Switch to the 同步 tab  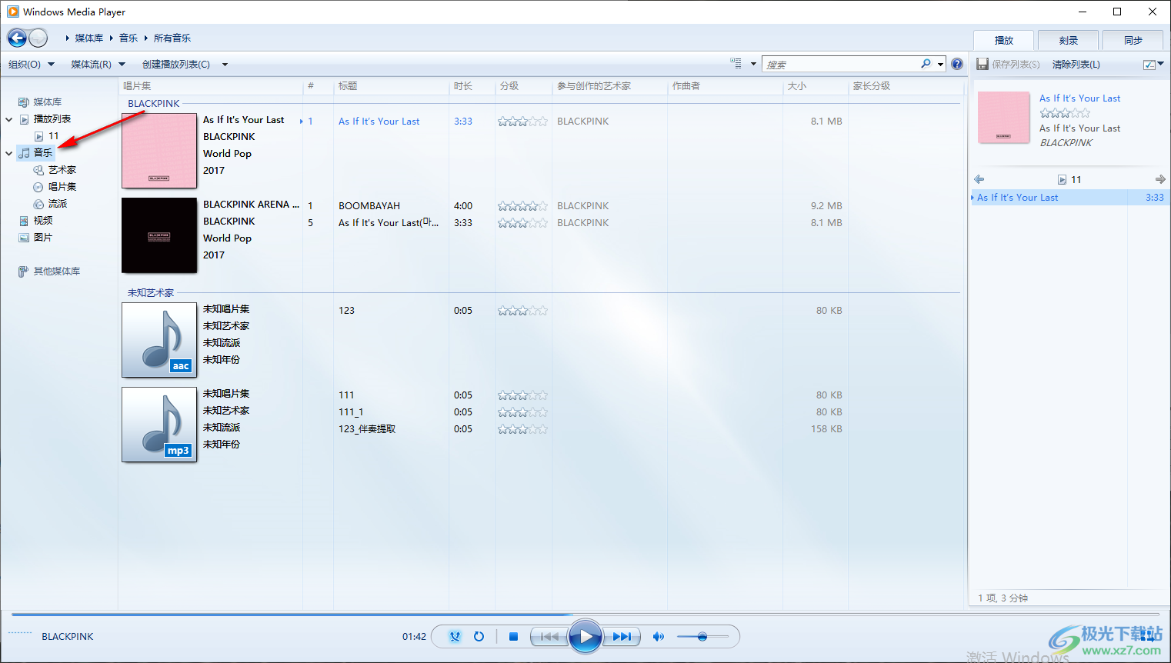(1133, 40)
